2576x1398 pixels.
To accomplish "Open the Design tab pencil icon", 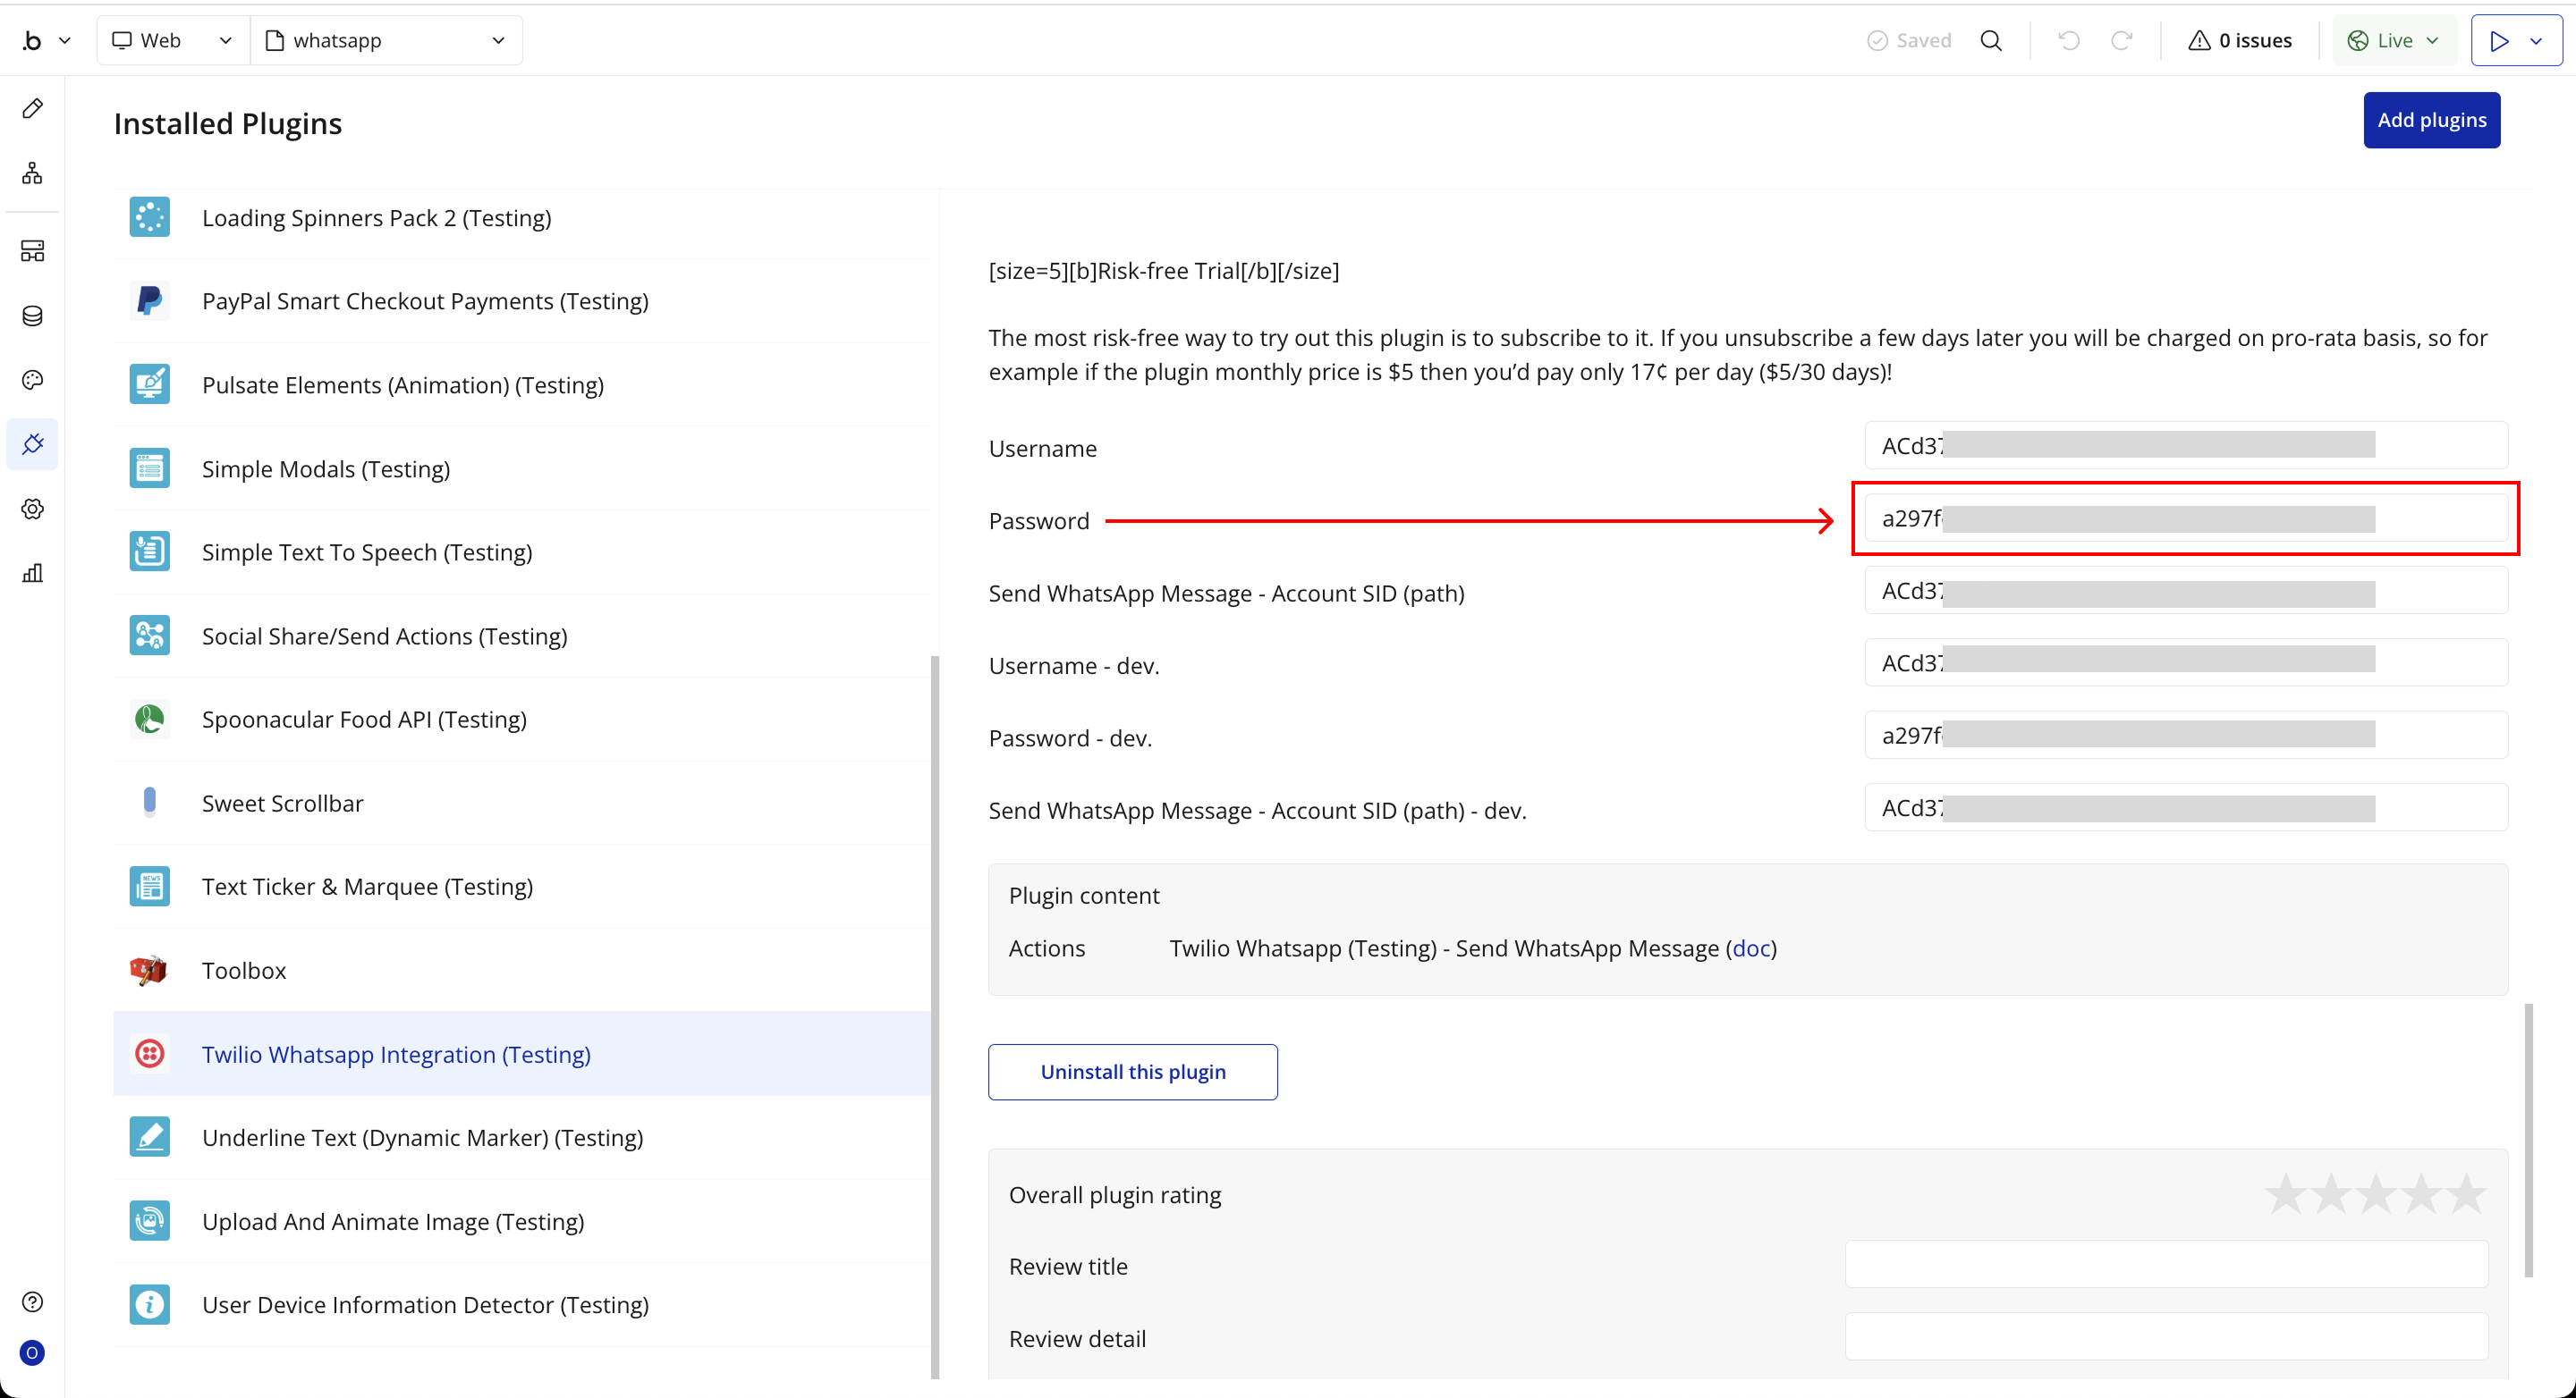I will point(32,108).
